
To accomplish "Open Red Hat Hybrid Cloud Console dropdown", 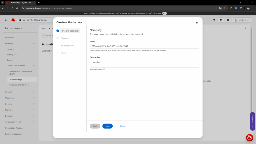I will (x=34, y=20).
